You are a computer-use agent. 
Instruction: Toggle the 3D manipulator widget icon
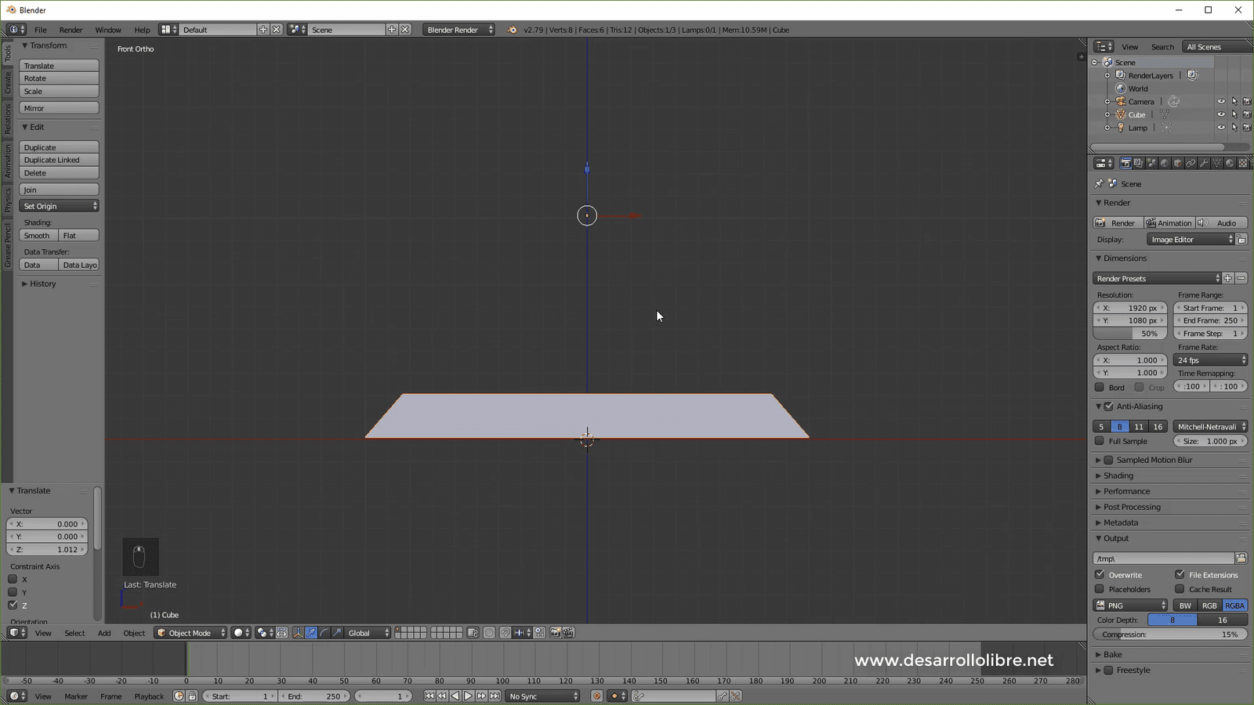tap(298, 633)
